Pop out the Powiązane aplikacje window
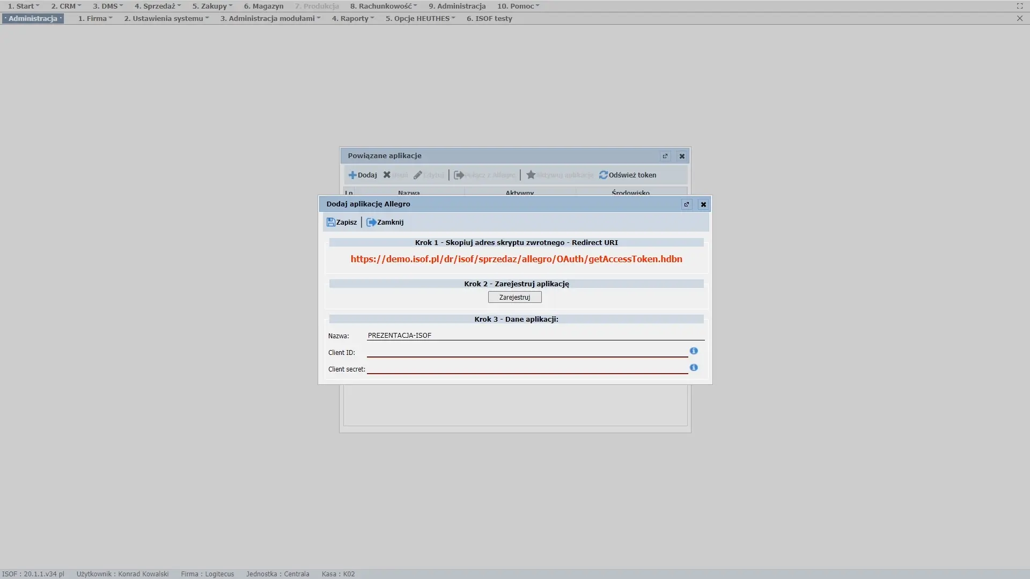 665,156
